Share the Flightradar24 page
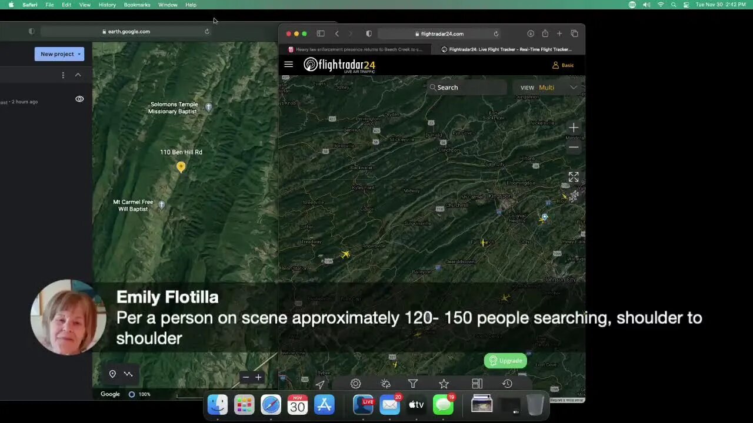The height and width of the screenshot is (423, 753). 545,33
